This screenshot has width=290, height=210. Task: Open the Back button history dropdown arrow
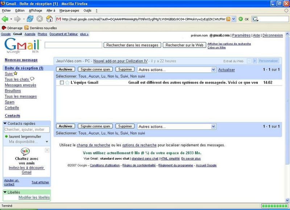pyautogui.click(x=11, y=19)
